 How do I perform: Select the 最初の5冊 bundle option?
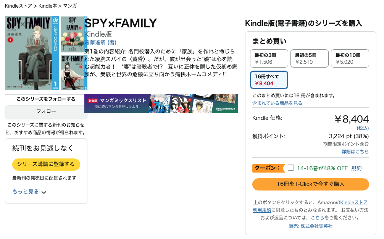(x=309, y=58)
